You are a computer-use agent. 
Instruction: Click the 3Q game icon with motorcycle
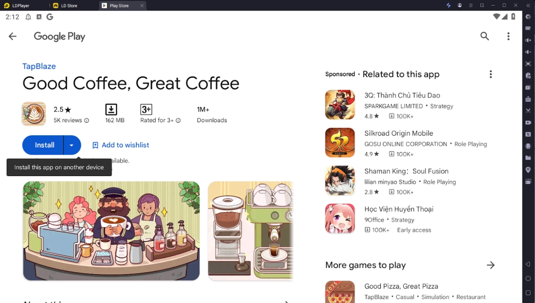340,104
